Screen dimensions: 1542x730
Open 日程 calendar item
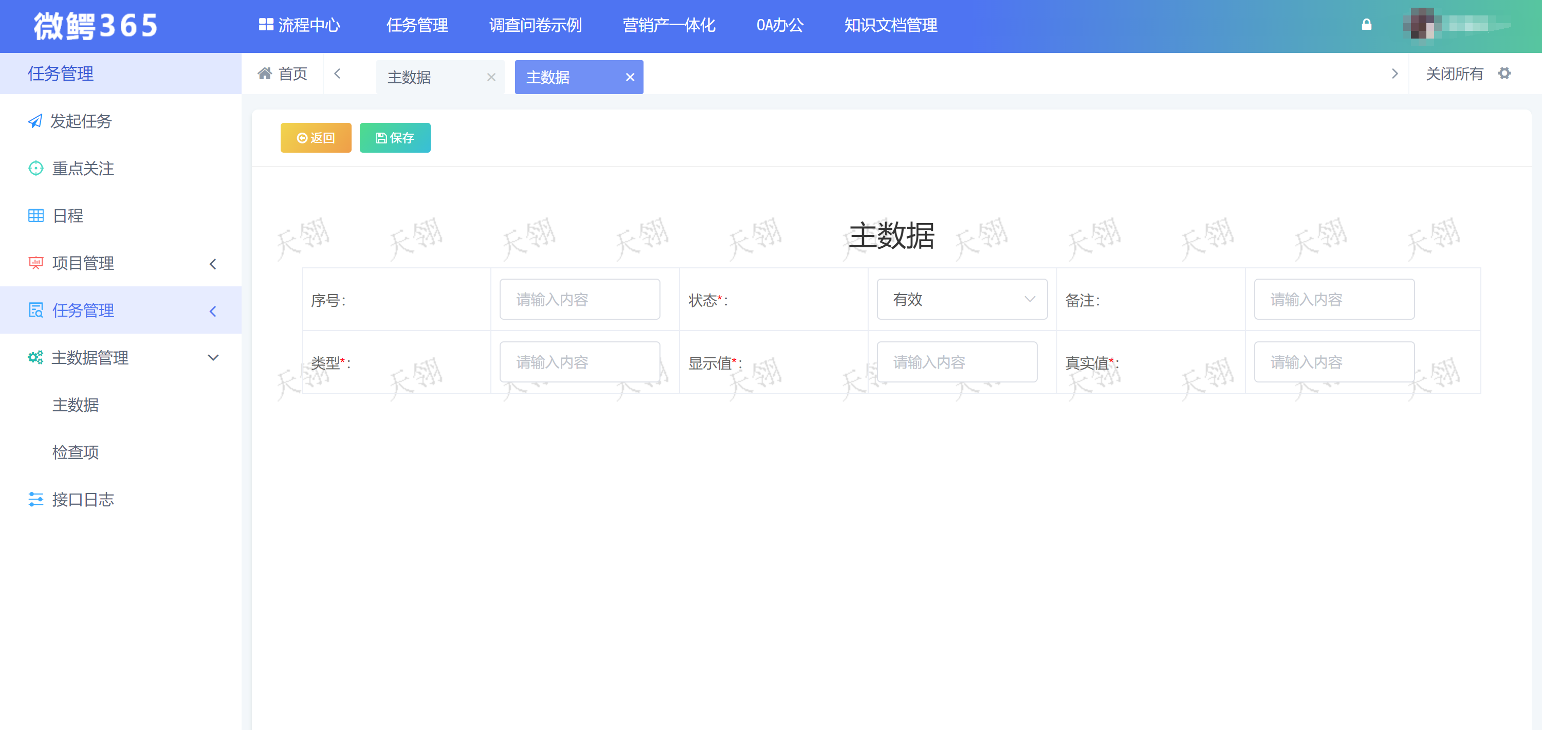tap(68, 215)
